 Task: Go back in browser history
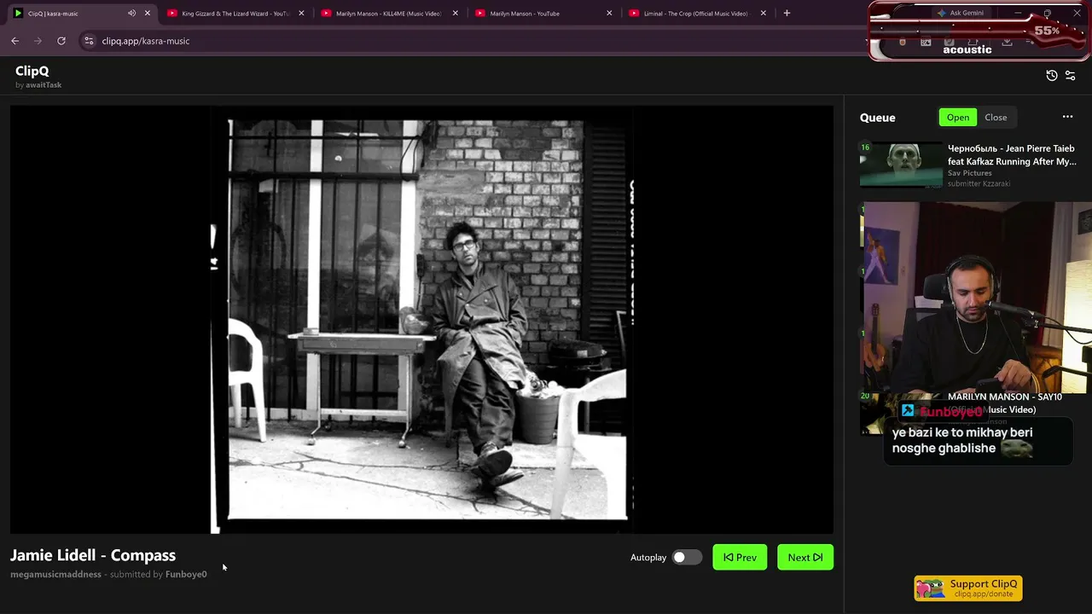(15, 41)
